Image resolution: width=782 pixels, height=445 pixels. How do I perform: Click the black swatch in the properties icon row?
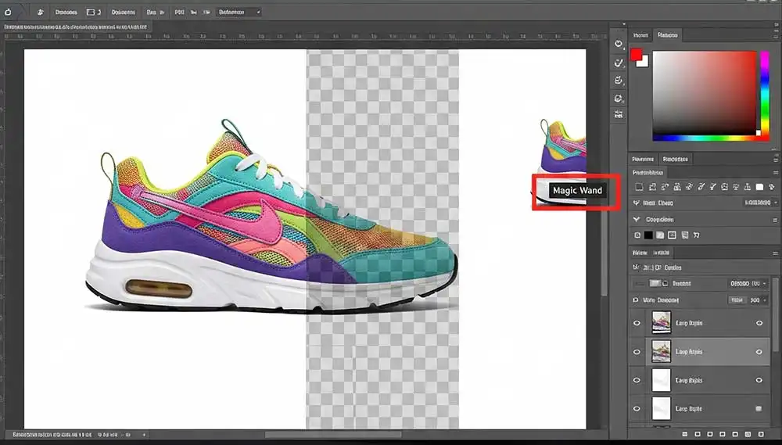coord(648,235)
